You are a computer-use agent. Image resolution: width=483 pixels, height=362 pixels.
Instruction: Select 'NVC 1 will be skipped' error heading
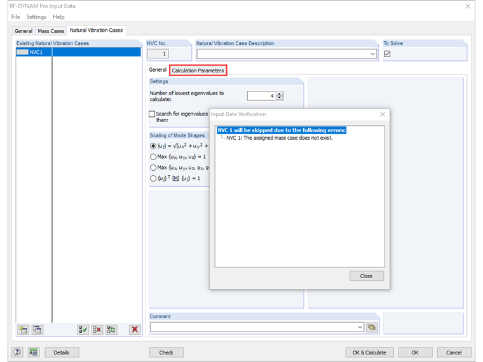coord(282,130)
